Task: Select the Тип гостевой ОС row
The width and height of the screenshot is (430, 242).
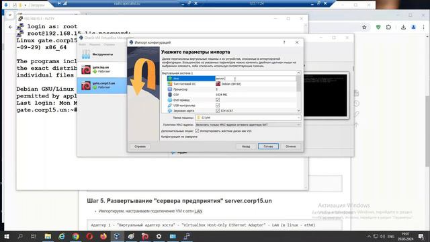Action: click(x=232, y=84)
